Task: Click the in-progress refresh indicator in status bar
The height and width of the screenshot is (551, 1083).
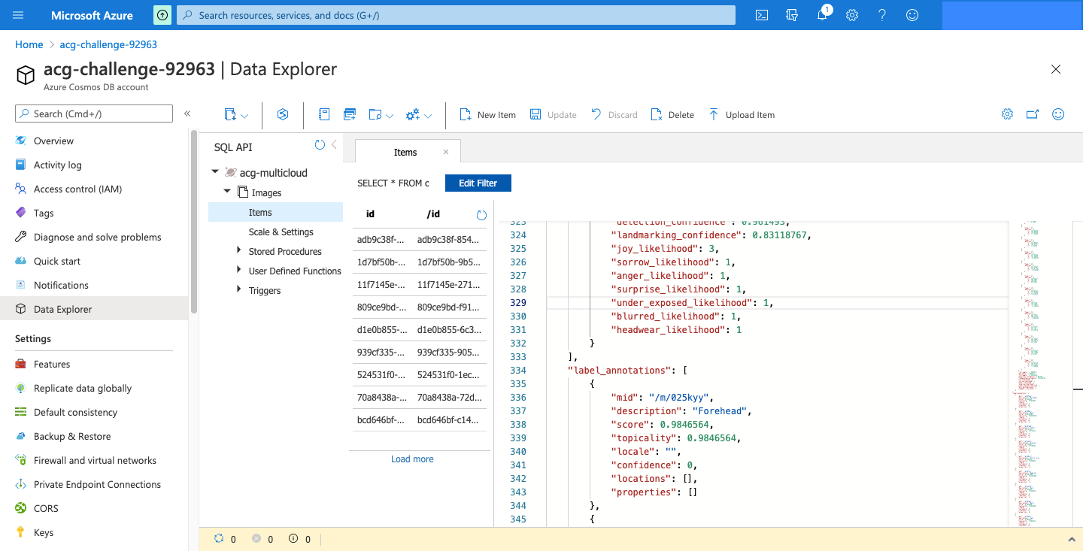Action: (x=219, y=538)
